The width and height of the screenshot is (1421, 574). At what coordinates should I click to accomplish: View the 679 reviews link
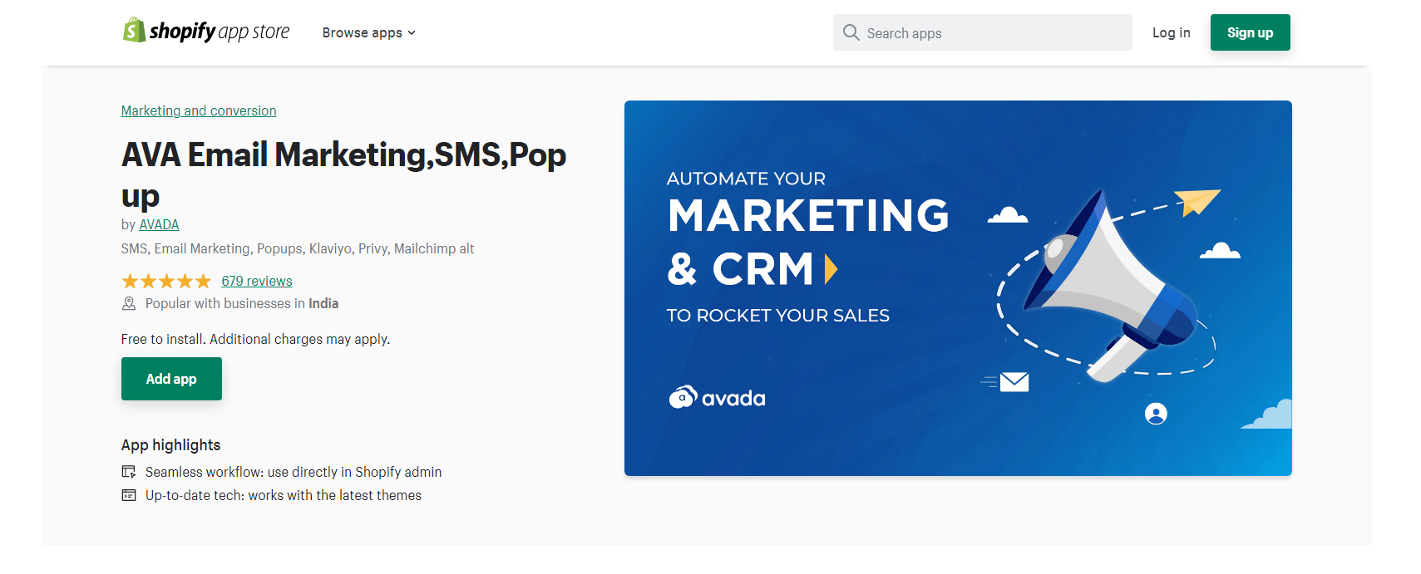click(x=257, y=281)
